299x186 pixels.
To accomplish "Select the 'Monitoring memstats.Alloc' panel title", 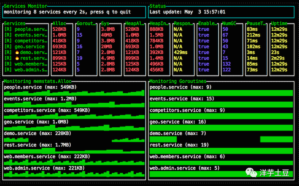I will point(38,81).
